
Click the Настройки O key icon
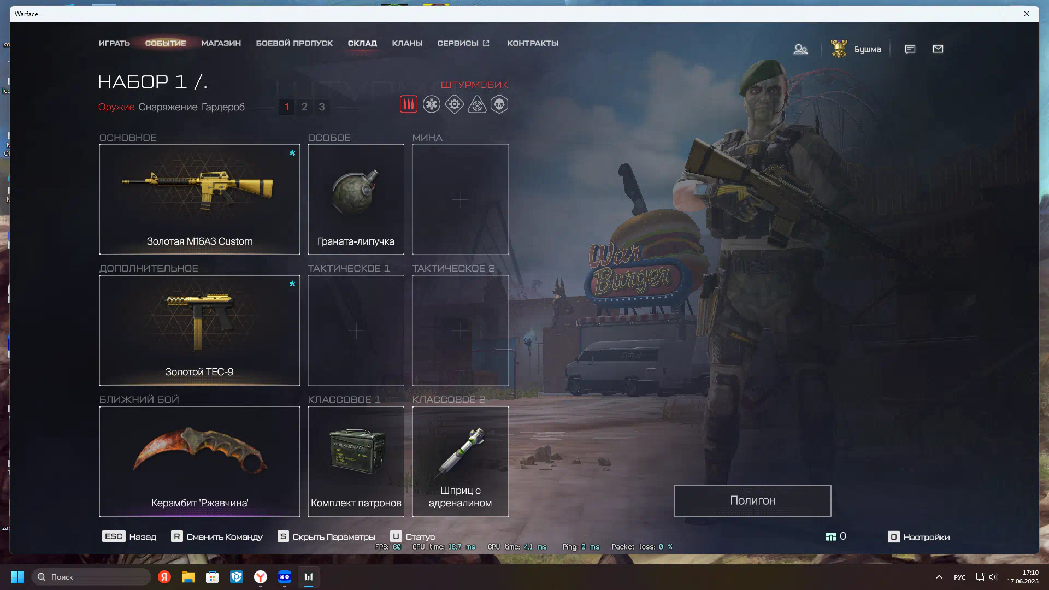[x=894, y=537]
